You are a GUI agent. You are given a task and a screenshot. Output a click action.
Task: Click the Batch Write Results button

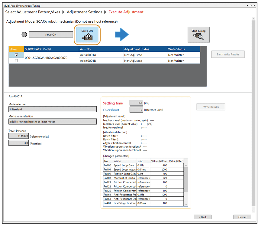click(x=228, y=54)
